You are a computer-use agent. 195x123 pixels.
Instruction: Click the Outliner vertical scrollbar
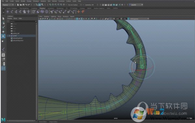pos(36,71)
